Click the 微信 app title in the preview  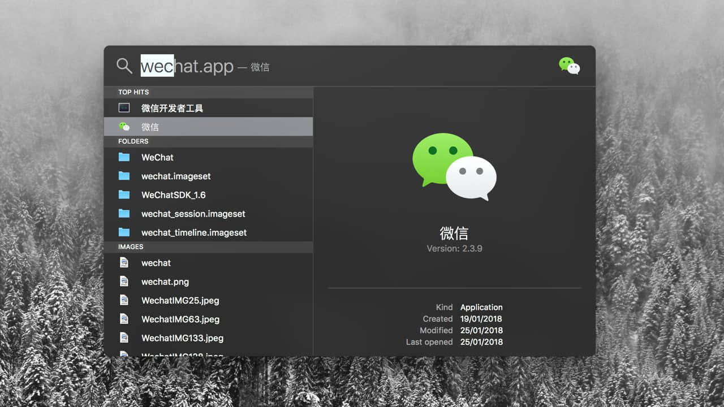(454, 233)
